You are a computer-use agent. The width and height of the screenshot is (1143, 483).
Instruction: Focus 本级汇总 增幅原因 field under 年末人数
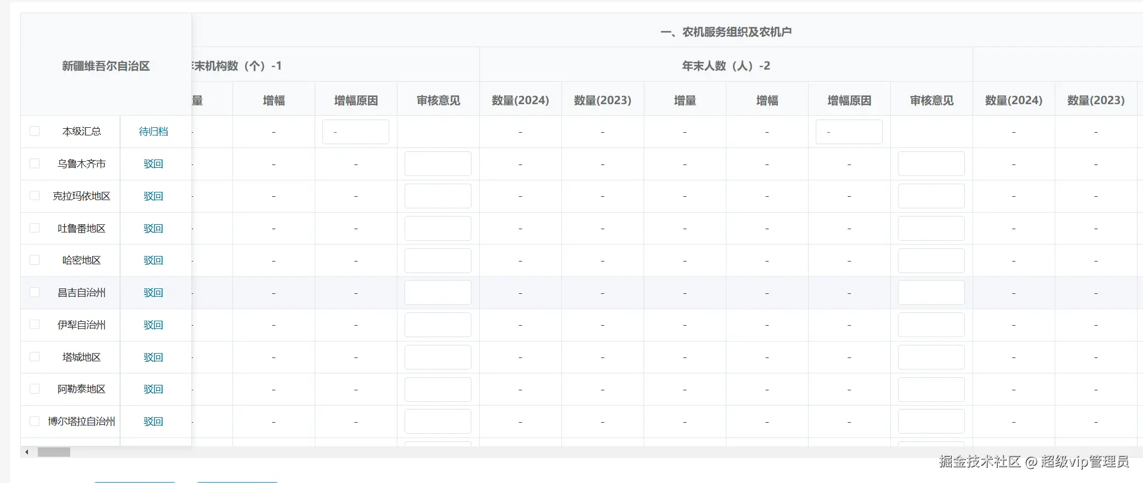click(849, 132)
